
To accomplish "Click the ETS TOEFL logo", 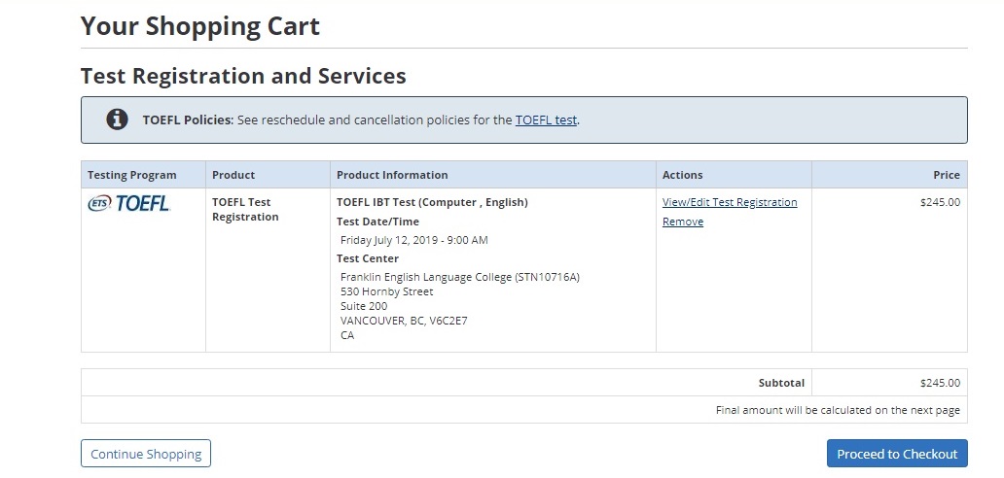I will coord(128,203).
